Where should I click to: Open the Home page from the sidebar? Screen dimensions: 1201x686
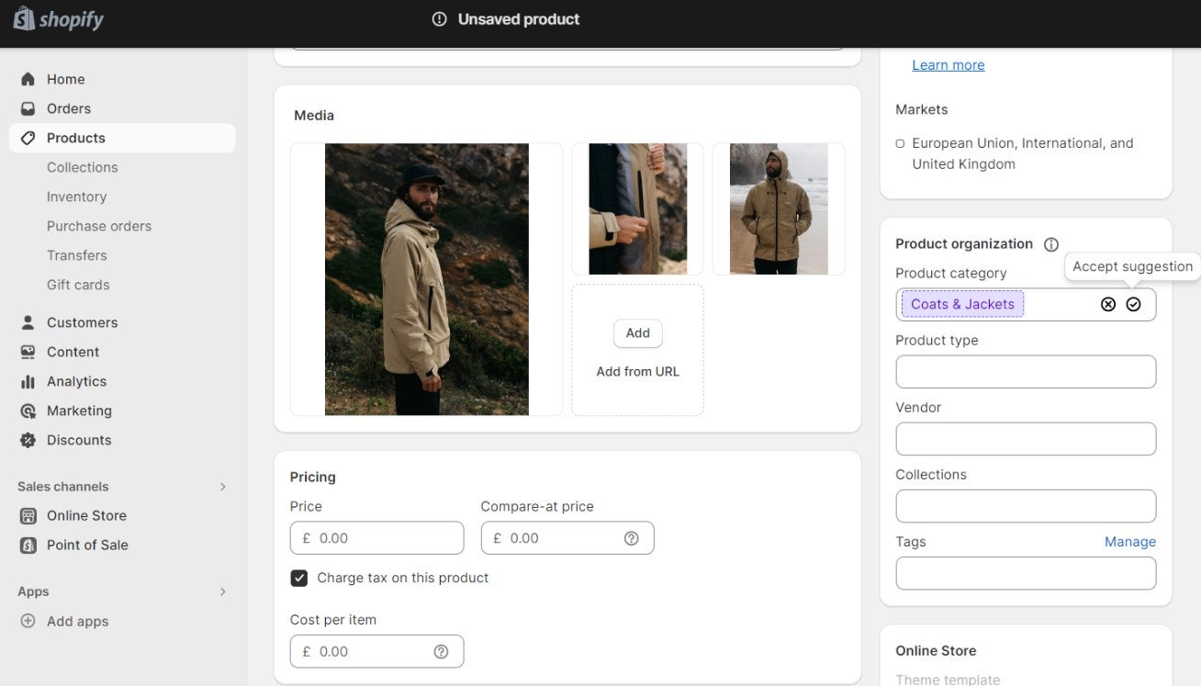(65, 79)
